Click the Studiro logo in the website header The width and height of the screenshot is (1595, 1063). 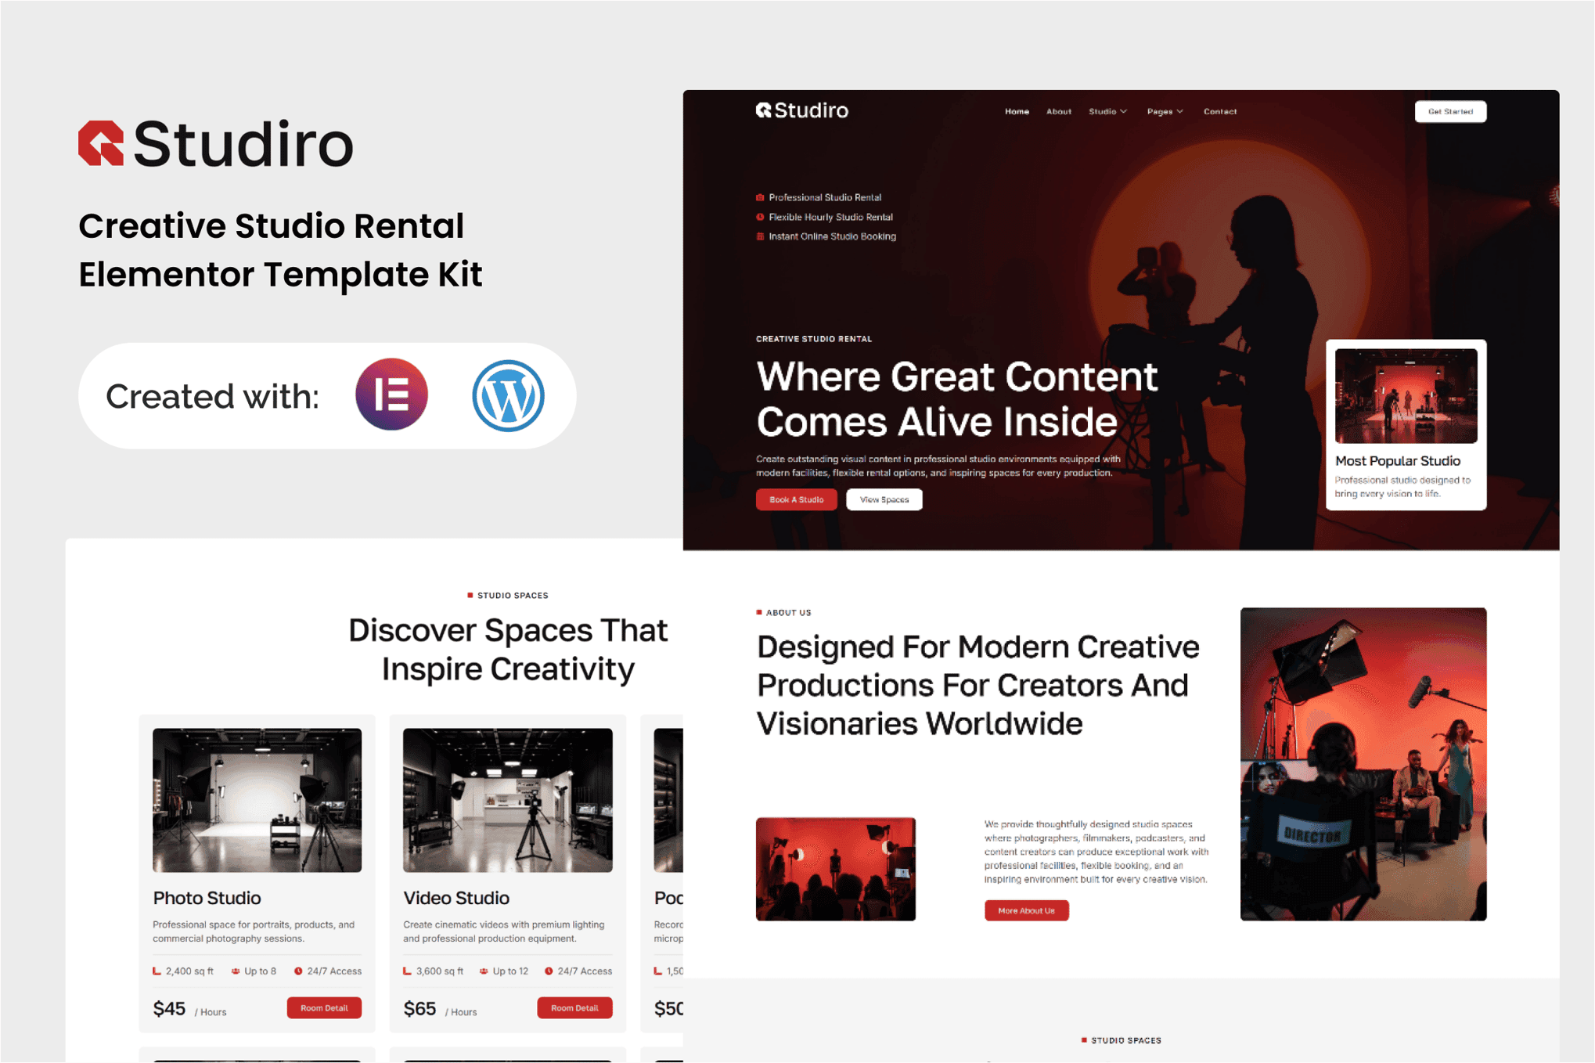point(801,110)
